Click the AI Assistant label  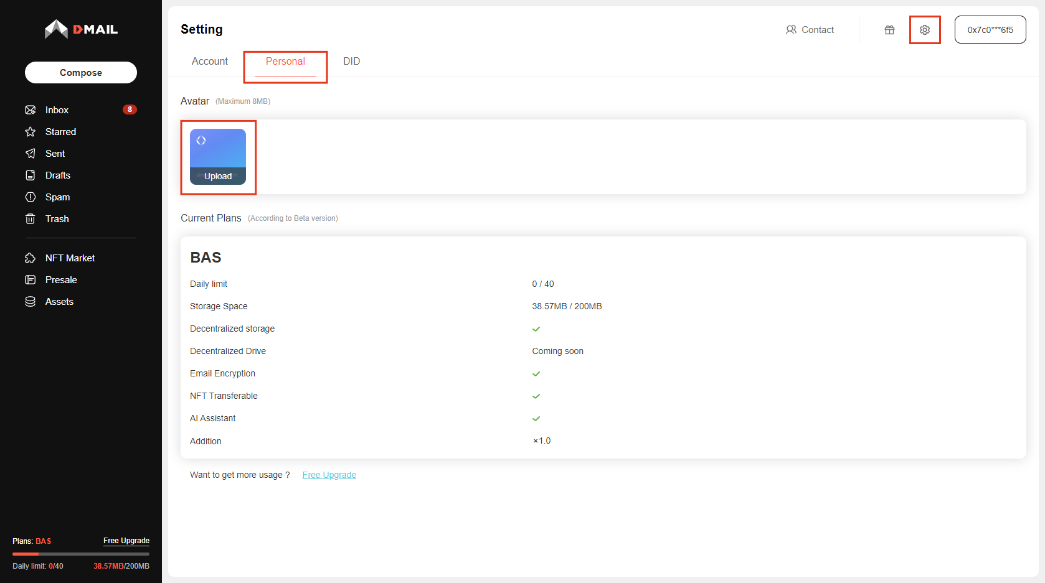pyautogui.click(x=213, y=418)
